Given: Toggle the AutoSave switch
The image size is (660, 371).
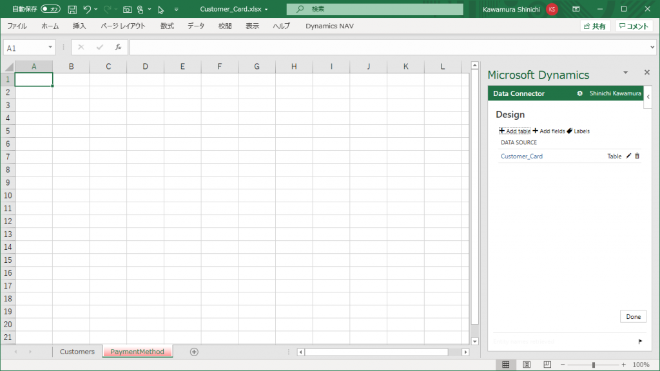Looking at the screenshot, I should (50, 9).
